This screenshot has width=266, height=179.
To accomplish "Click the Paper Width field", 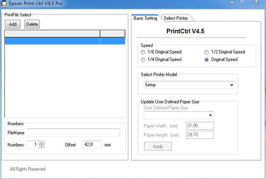I will pyautogui.click(x=200, y=126).
